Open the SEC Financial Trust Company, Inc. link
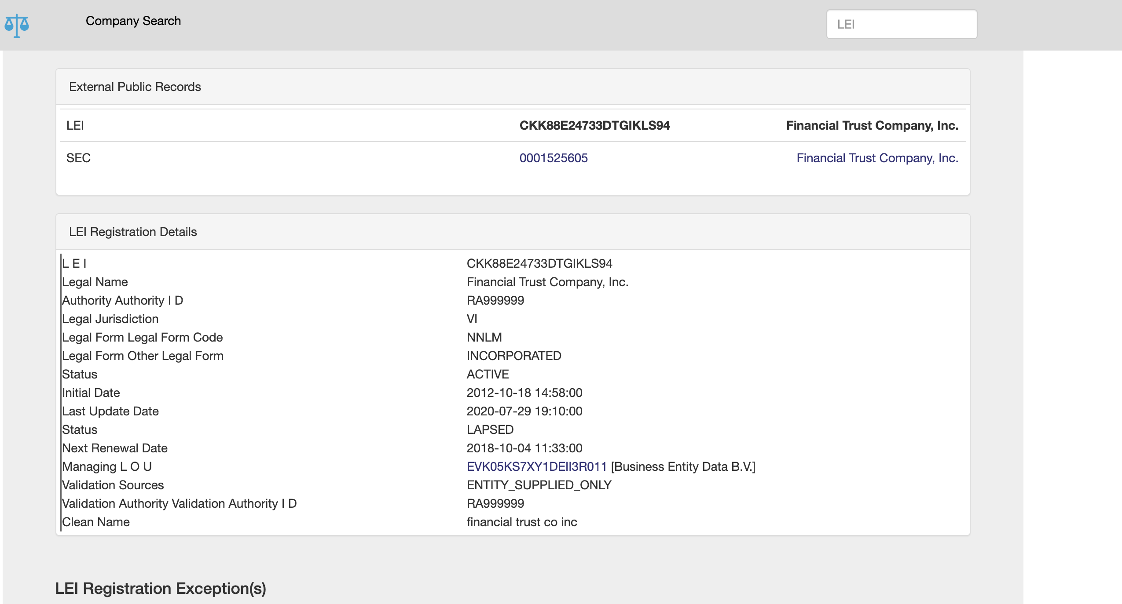 [877, 158]
